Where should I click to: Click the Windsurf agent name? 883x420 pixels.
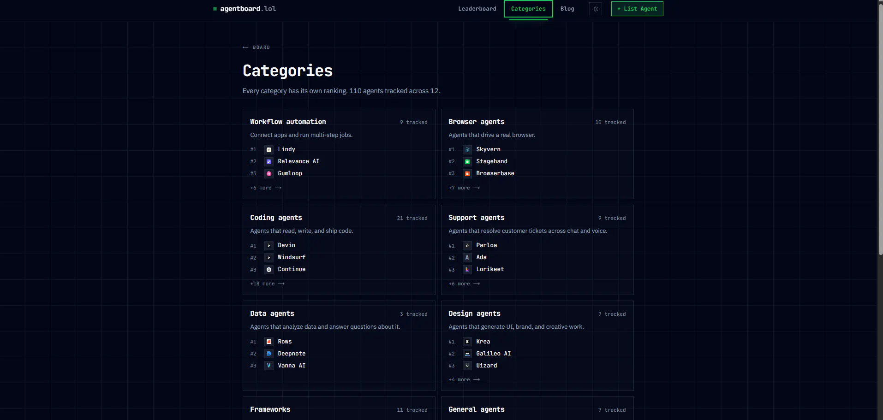[292, 257]
